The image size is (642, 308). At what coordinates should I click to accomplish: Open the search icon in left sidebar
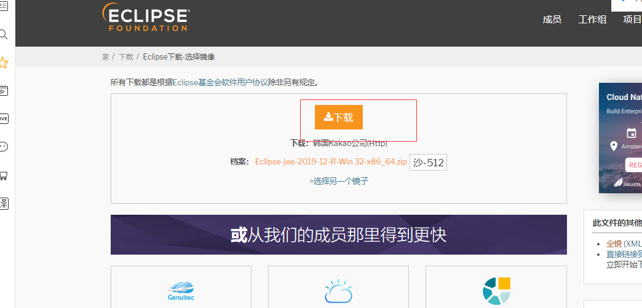[3, 34]
